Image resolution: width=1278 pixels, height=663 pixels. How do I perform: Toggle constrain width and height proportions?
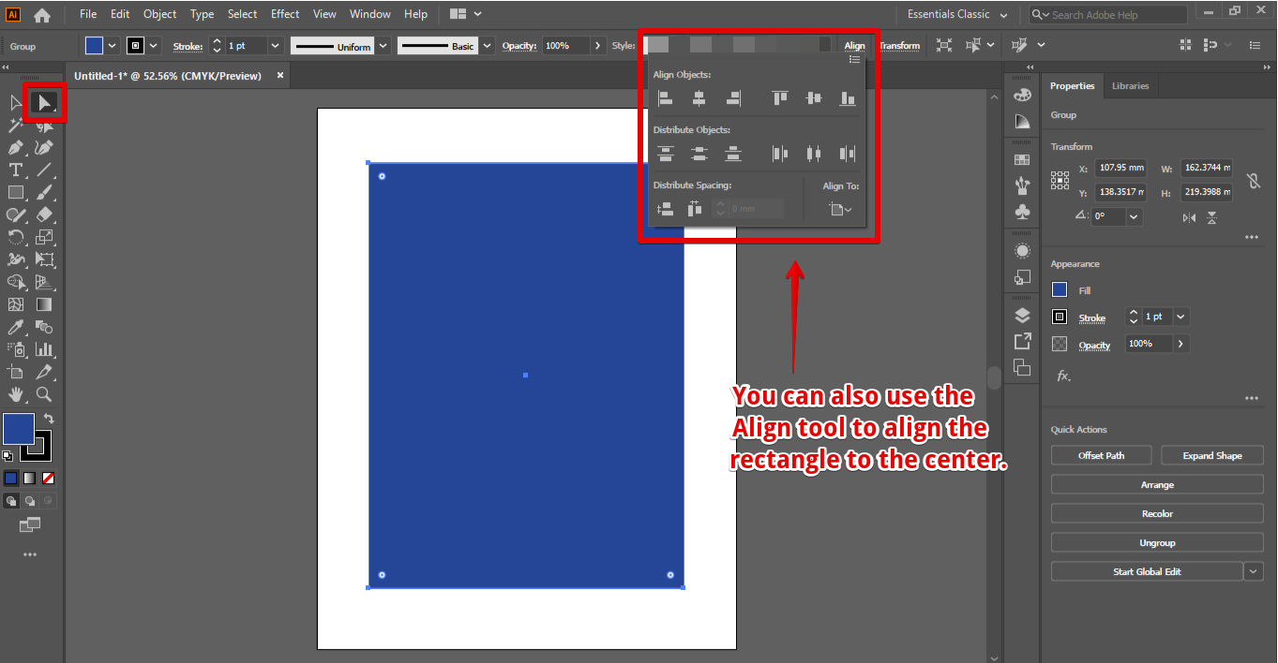tap(1252, 181)
